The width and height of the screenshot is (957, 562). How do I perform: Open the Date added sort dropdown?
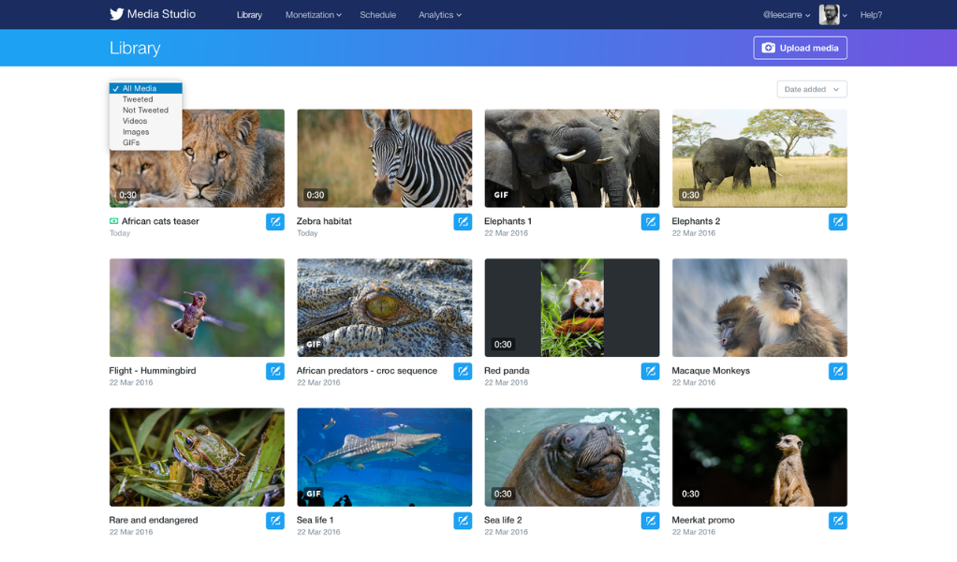(811, 88)
